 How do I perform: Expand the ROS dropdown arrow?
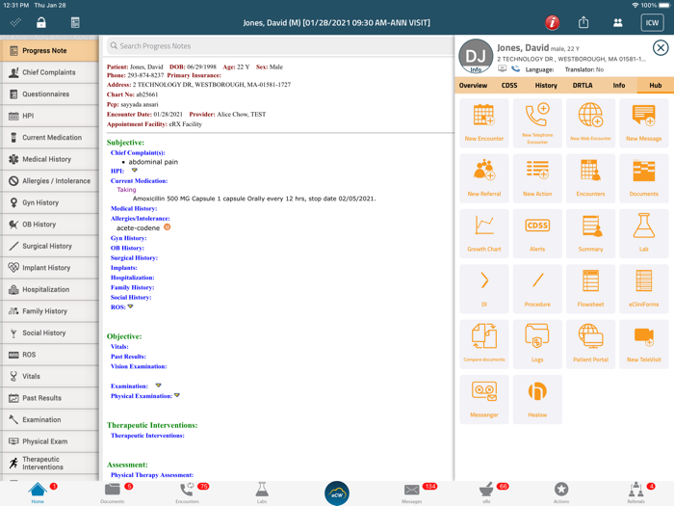pyautogui.click(x=130, y=306)
